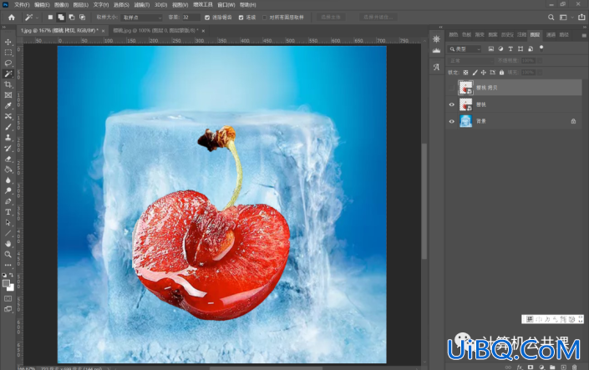
Task: Open the tool preset picker arrow
Action: 37,18
